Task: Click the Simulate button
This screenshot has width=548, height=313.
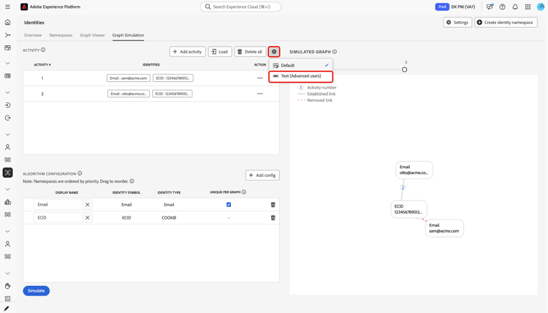Action: pos(37,290)
